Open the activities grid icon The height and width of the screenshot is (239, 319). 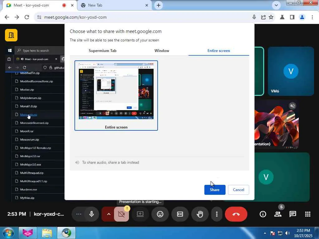pyautogui.click(x=308, y=214)
